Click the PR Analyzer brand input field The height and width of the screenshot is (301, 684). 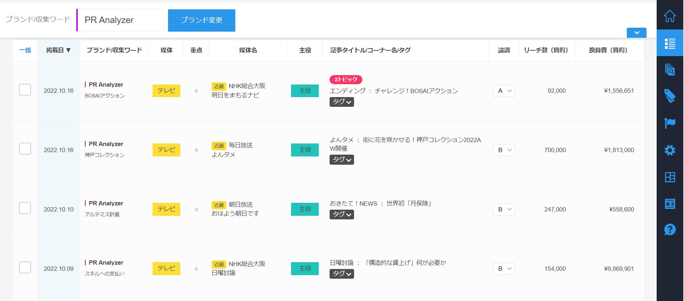[120, 20]
